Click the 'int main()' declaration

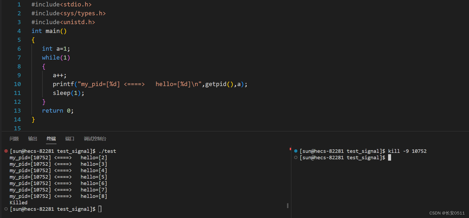pos(49,31)
